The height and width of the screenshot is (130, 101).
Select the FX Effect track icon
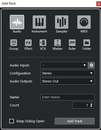28,43
